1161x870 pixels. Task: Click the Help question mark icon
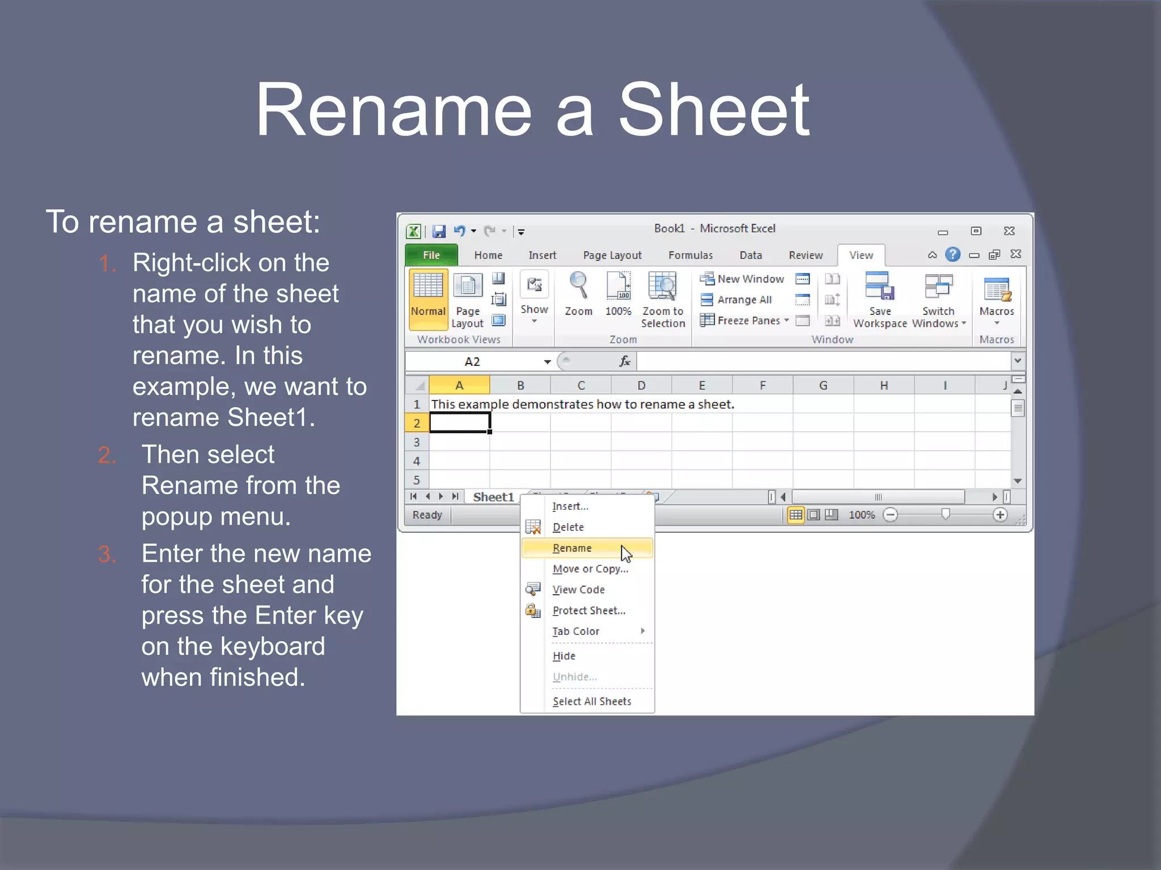(x=953, y=254)
